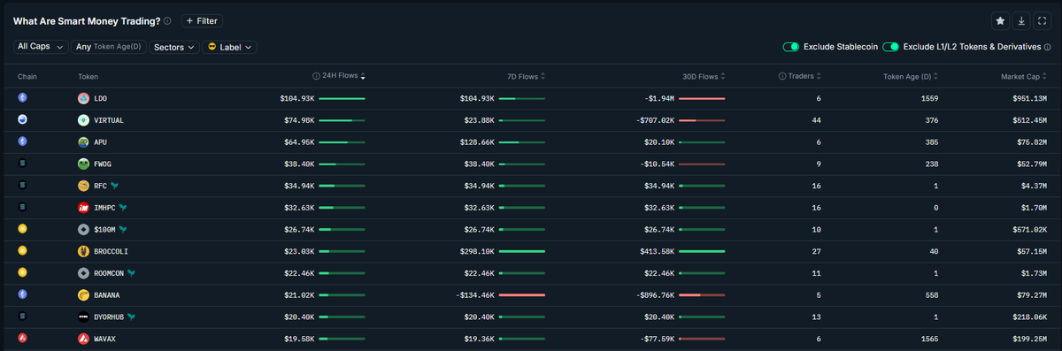Open the Sectors dropdown

[x=174, y=47]
